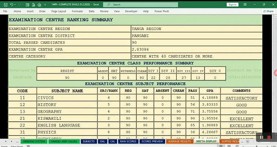
Task: Click the new sheet plus icon
Action: click(x=248, y=141)
